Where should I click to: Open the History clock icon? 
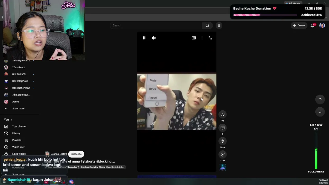pyautogui.click(x=6, y=133)
